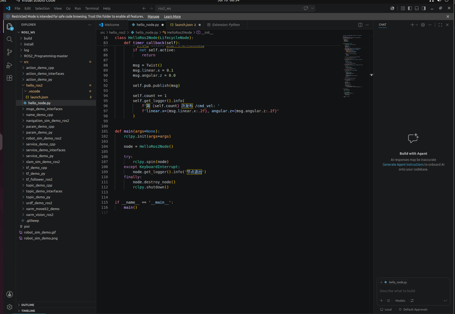Viewport: 455px width, 314px height.
Task: Open the Explorer view in activity bar
Action: point(10,26)
